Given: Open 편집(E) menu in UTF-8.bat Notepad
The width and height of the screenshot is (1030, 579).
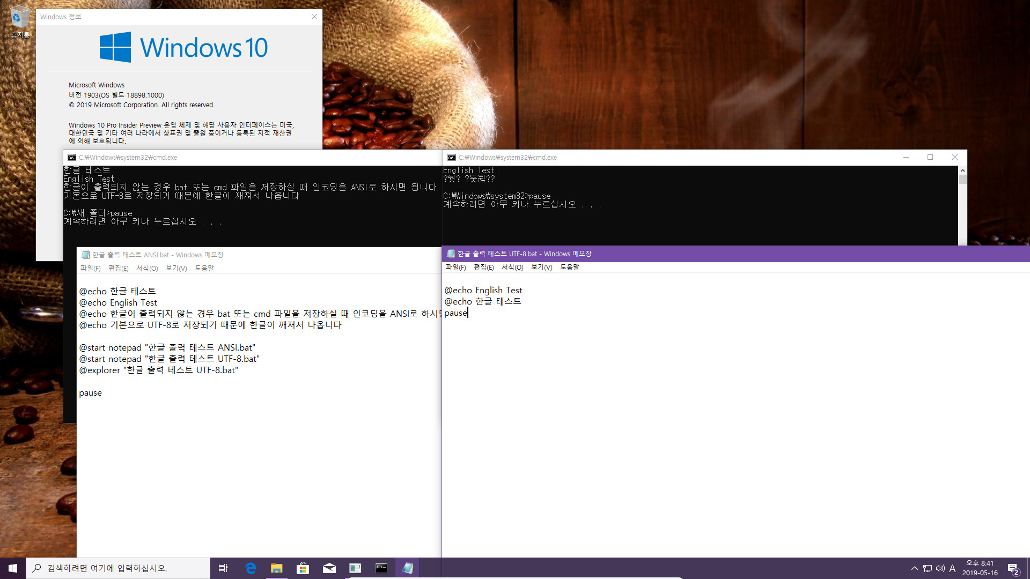Looking at the screenshot, I should [484, 267].
